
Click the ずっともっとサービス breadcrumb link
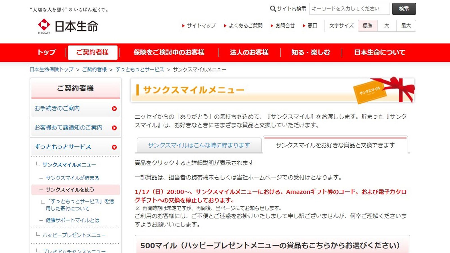click(140, 69)
